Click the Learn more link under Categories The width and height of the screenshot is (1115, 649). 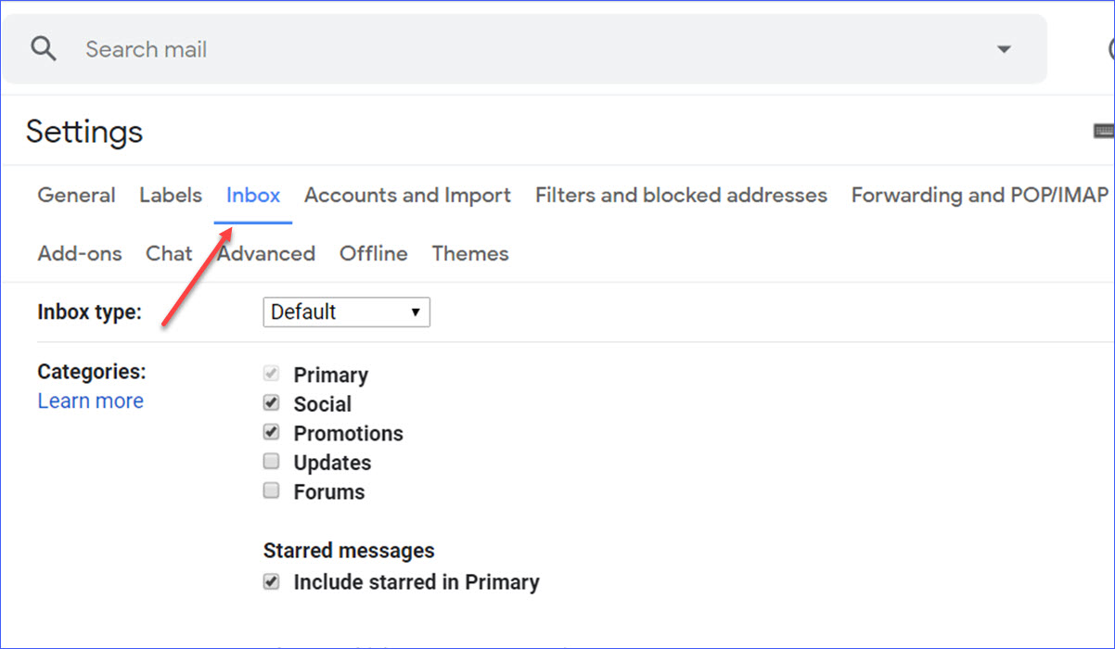pyautogui.click(x=91, y=401)
